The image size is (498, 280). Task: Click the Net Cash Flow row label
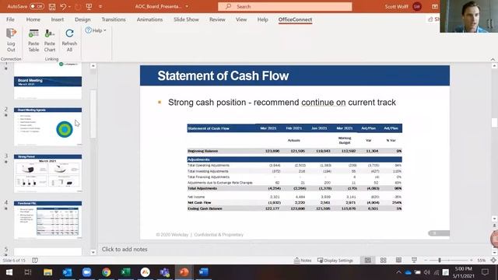[199, 202]
